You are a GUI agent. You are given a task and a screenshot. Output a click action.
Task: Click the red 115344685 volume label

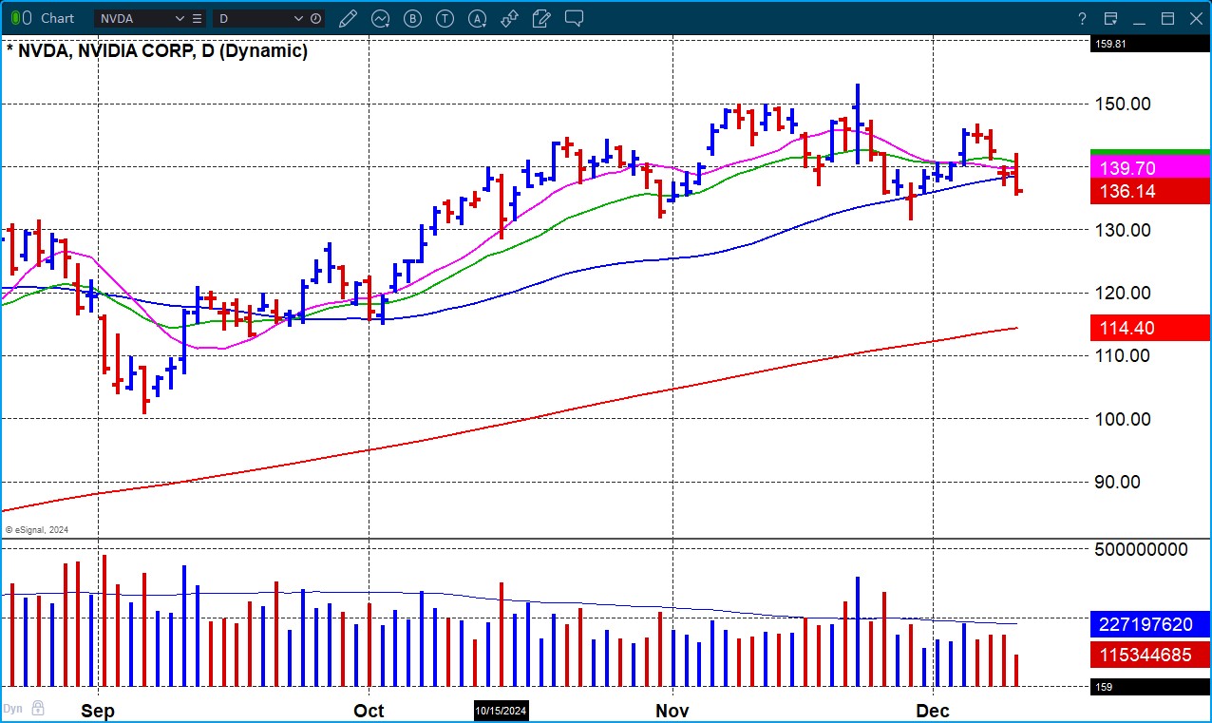[1149, 655]
